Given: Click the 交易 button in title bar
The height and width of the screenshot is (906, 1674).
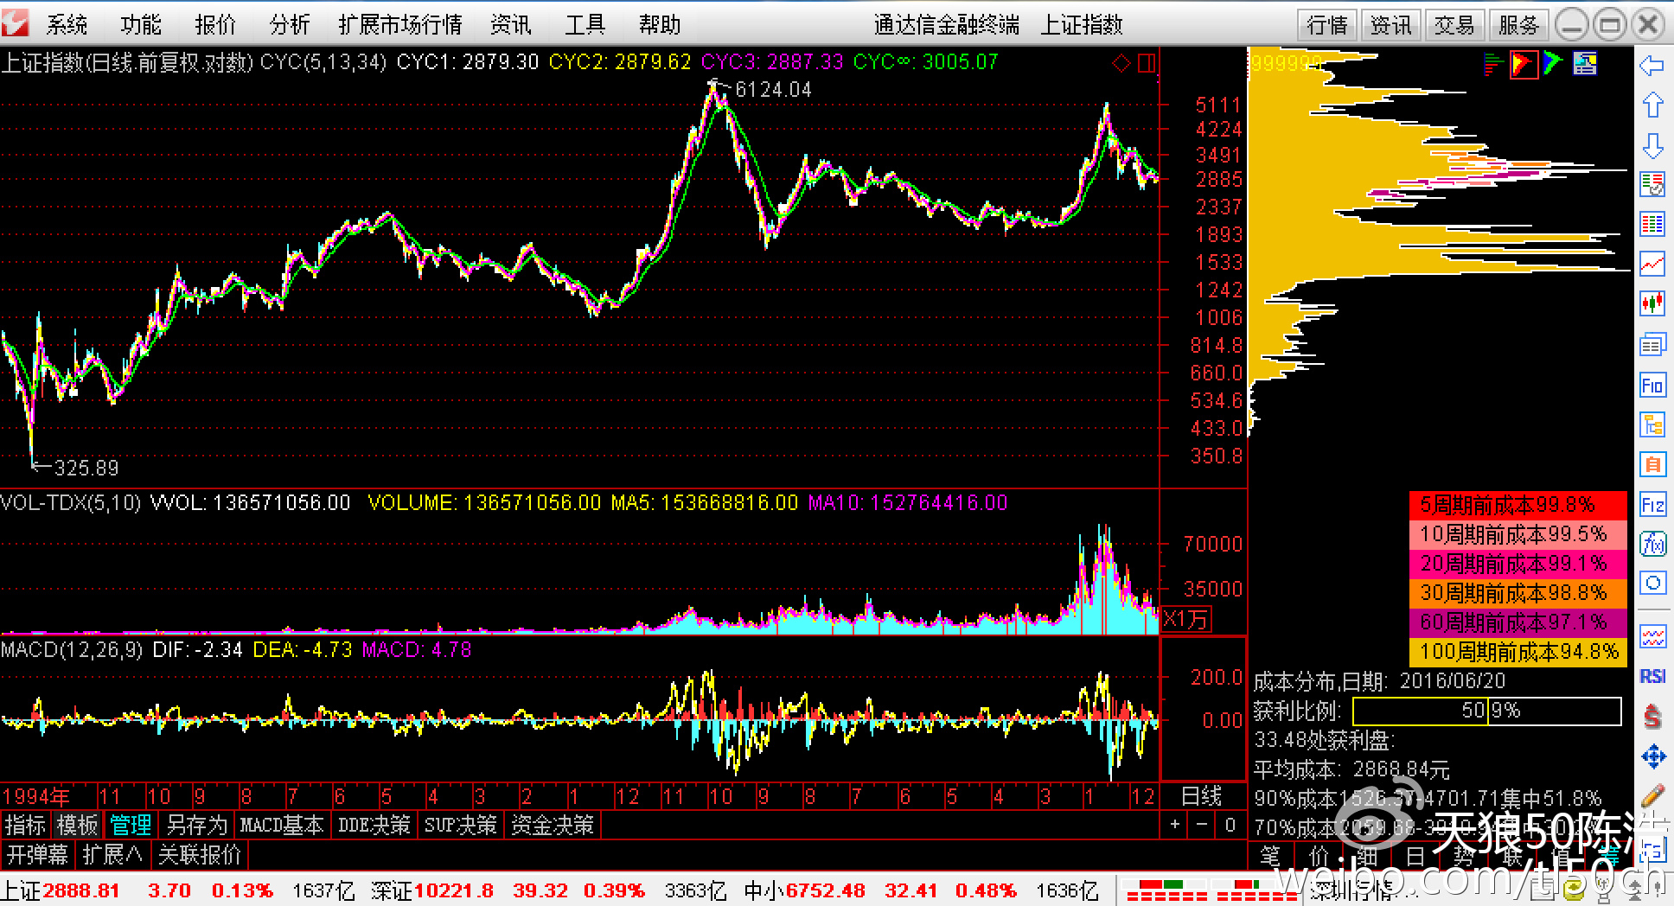Looking at the screenshot, I should (x=1454, y=25).
